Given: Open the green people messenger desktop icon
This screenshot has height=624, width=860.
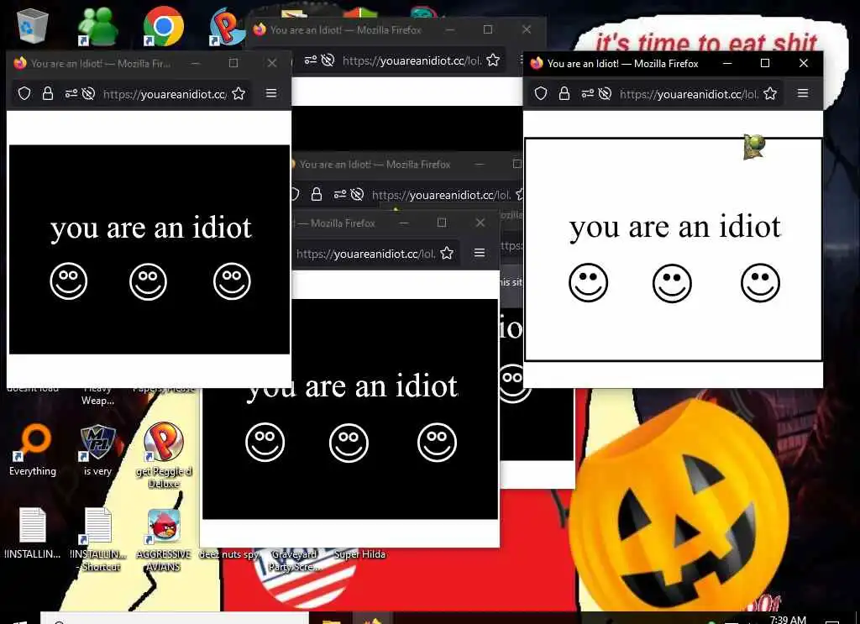Looking at the screenshot, I should 97,26.
